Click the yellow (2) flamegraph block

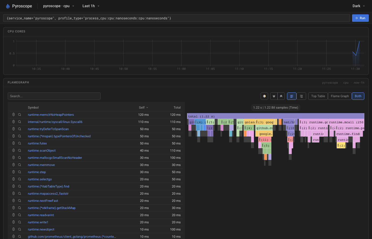[341, 146]
